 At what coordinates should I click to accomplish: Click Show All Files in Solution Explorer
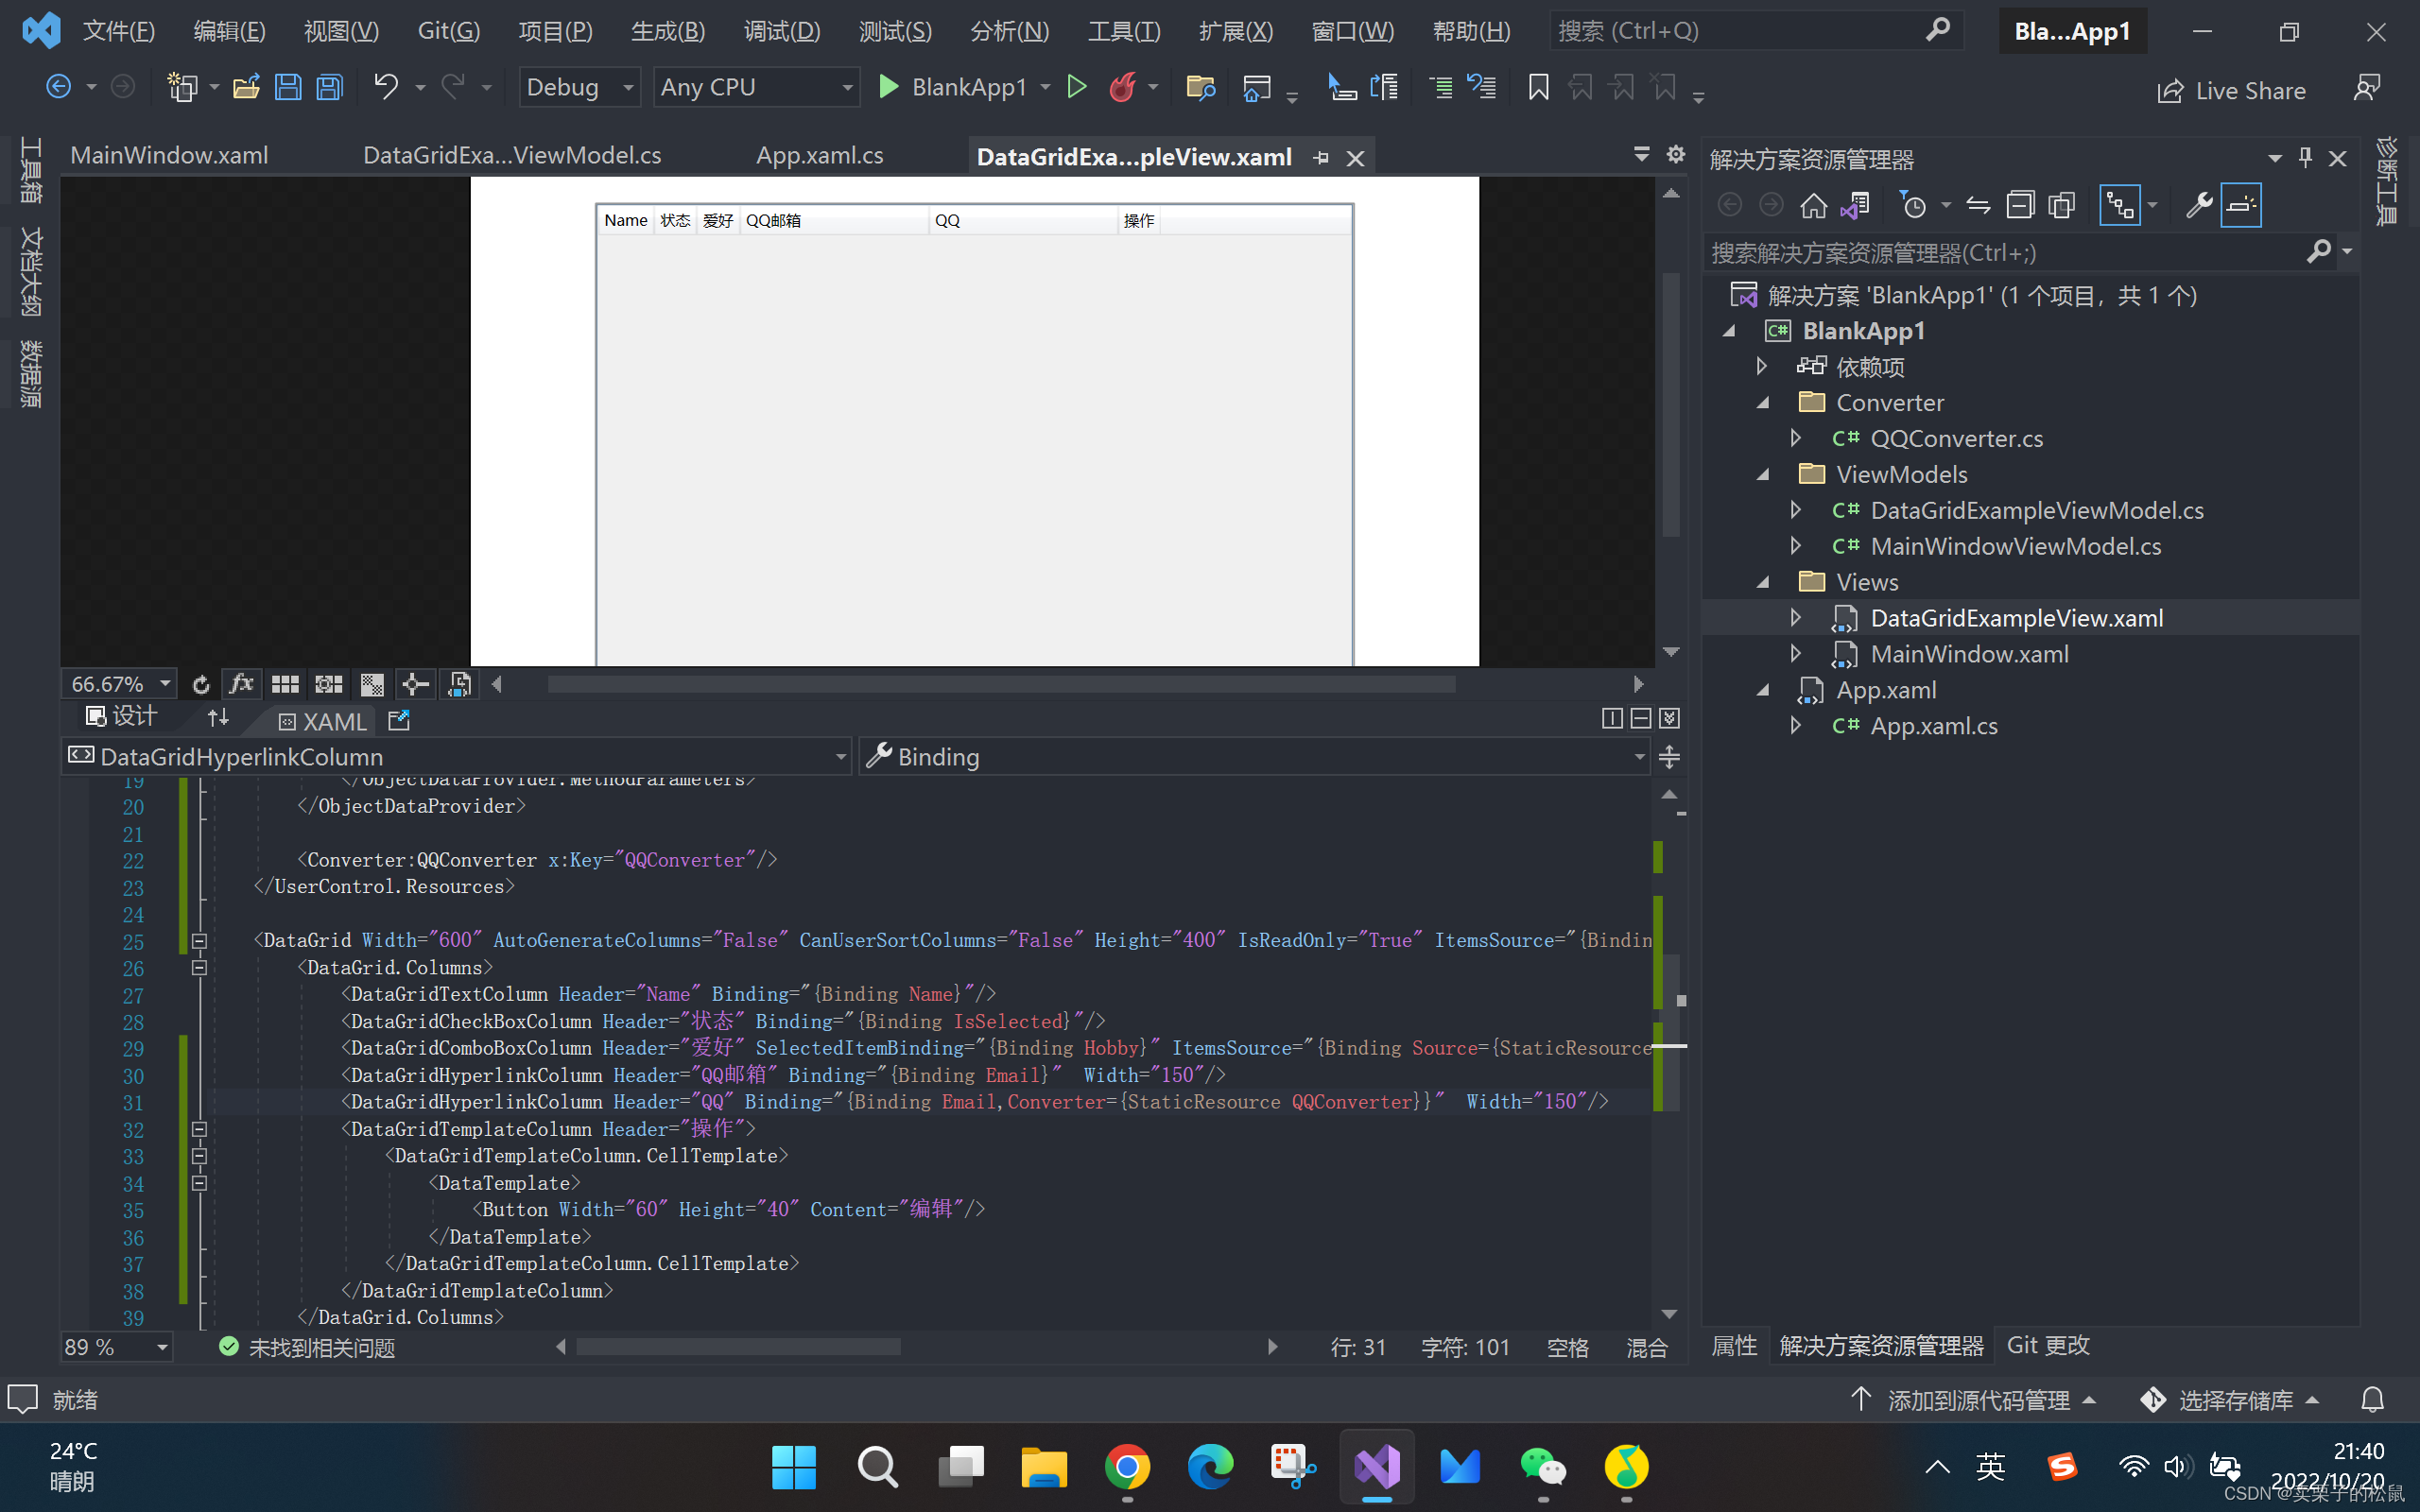click(2062, 205)
